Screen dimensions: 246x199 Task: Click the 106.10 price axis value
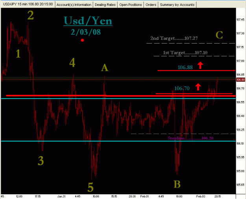(240, 144)
